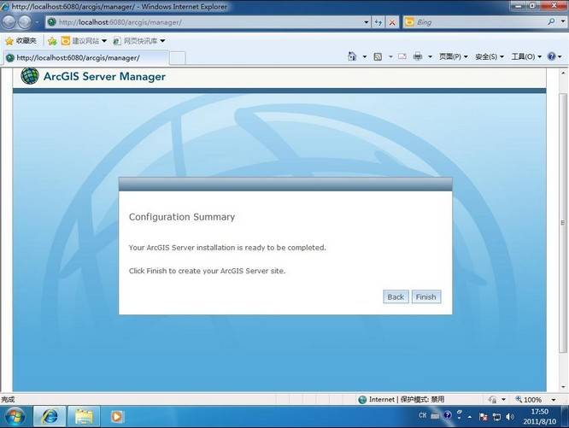The image size is (569, 428).
Task: Open the zoom level 100% control
Action: point(529,399)
